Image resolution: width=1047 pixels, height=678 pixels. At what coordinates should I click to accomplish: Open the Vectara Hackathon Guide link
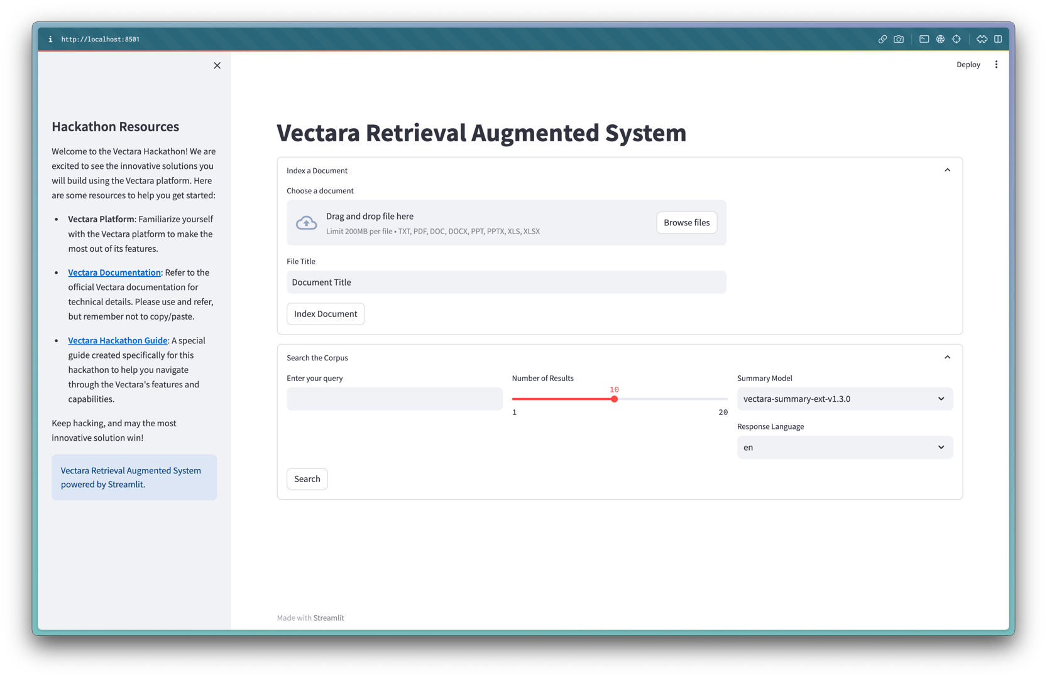[118, 340]
